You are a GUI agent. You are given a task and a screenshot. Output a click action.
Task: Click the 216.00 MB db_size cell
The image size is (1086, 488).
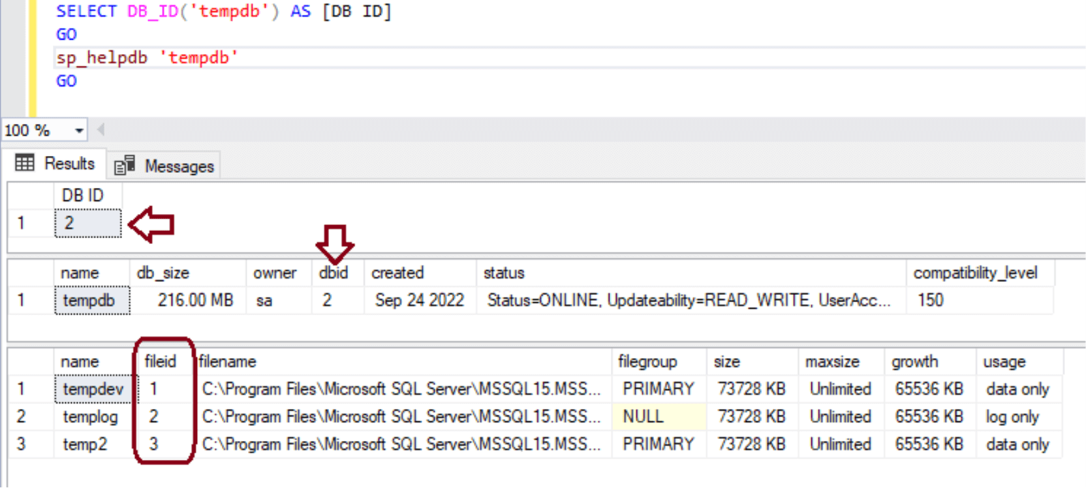195,301
